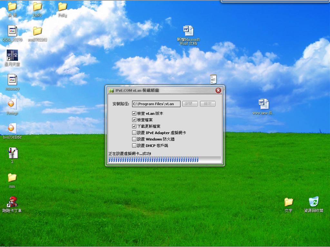Select the Protege desktop file icon

12,104
